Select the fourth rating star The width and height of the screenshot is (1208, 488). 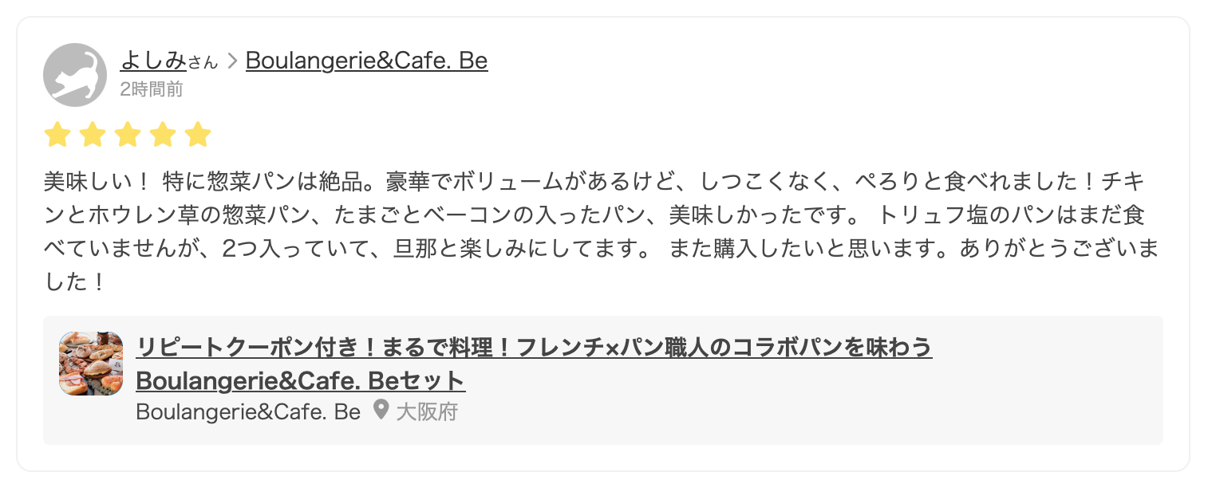163,135
